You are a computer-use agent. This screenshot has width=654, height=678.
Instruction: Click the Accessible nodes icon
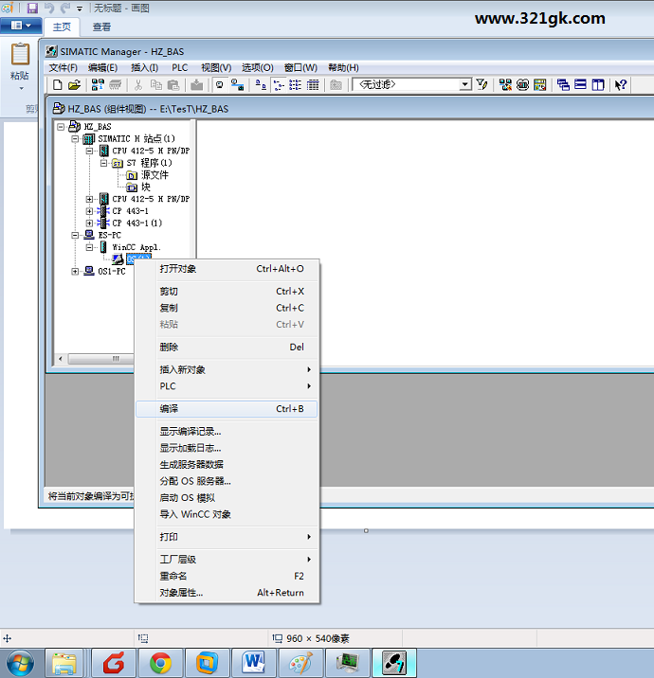coord(98,85)
